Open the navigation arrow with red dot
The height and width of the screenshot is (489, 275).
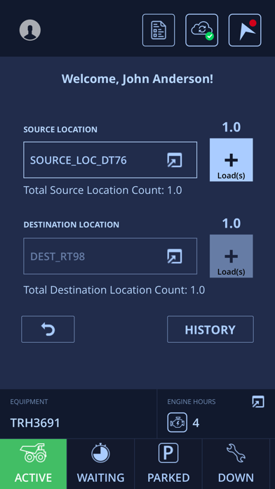(245, 30)
